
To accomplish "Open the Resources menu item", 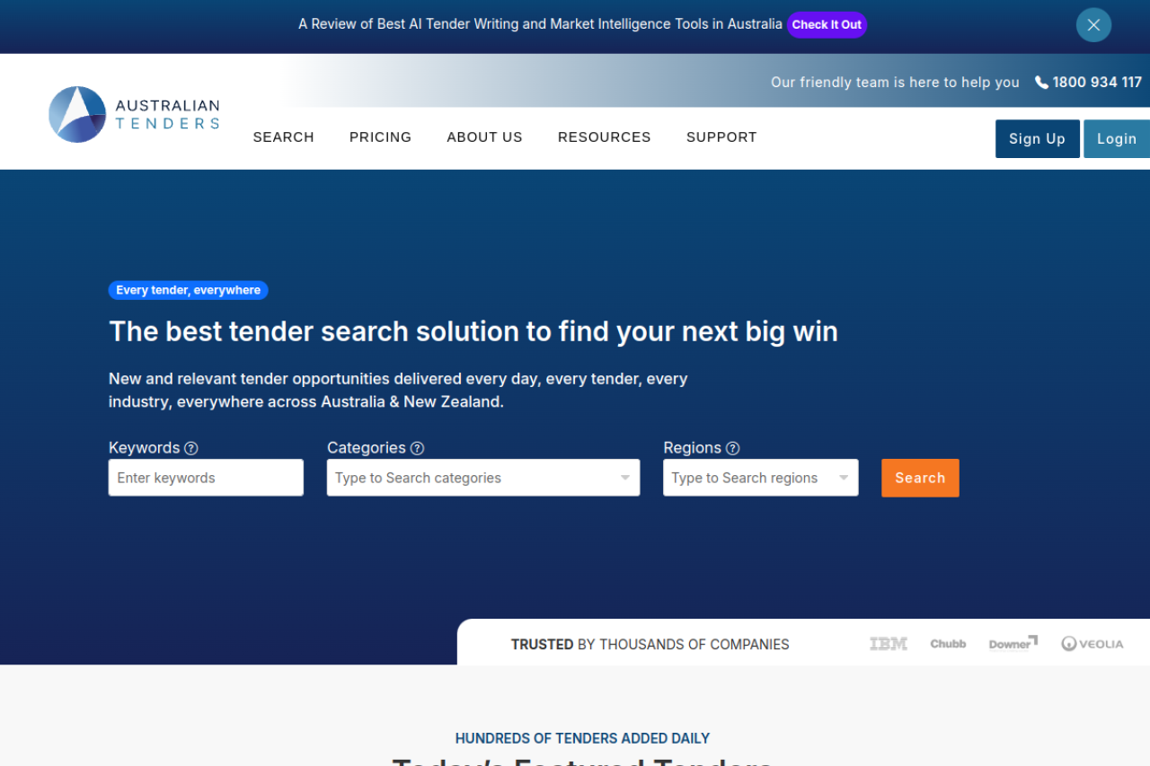I will [604, 137].
